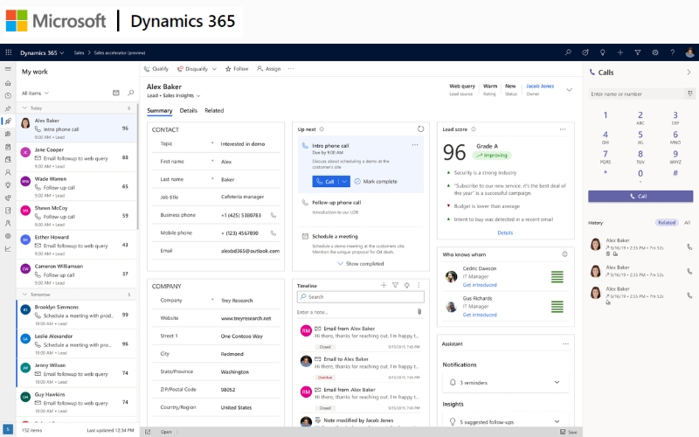699x437 pixels.
Task: Open the settings gear in top bar
Action: (x=655, y=53)
